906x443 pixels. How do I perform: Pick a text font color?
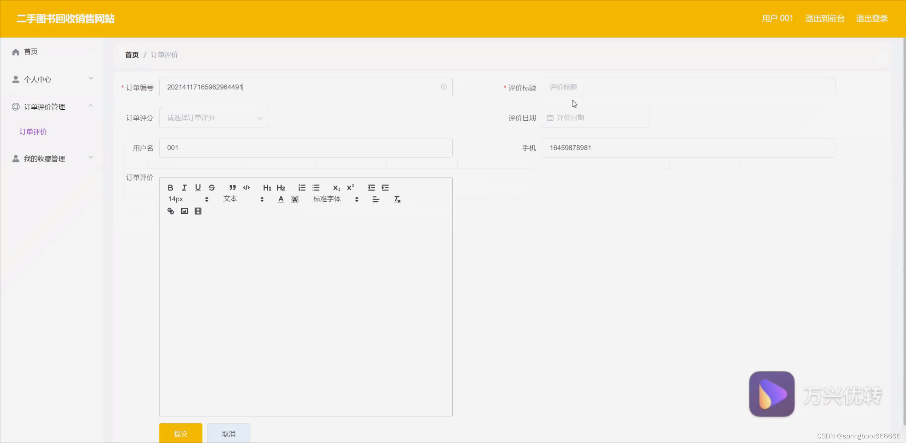(281, 199)
